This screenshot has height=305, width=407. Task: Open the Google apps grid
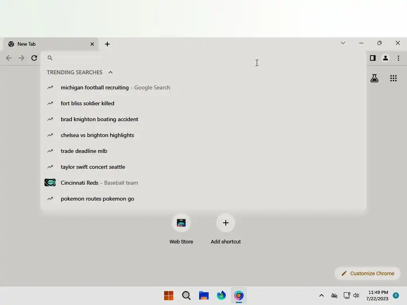click(x=393, y=78)
